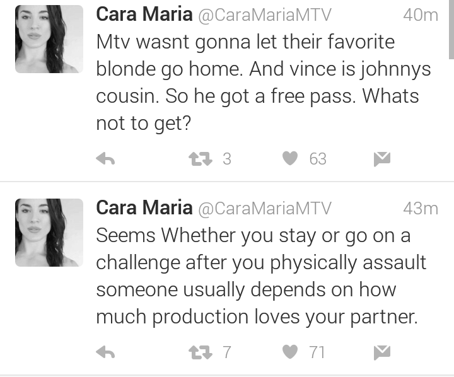Retweet the tweet about production loves partner
Viewport: 454px width, 377px height.
pos(201,352)
